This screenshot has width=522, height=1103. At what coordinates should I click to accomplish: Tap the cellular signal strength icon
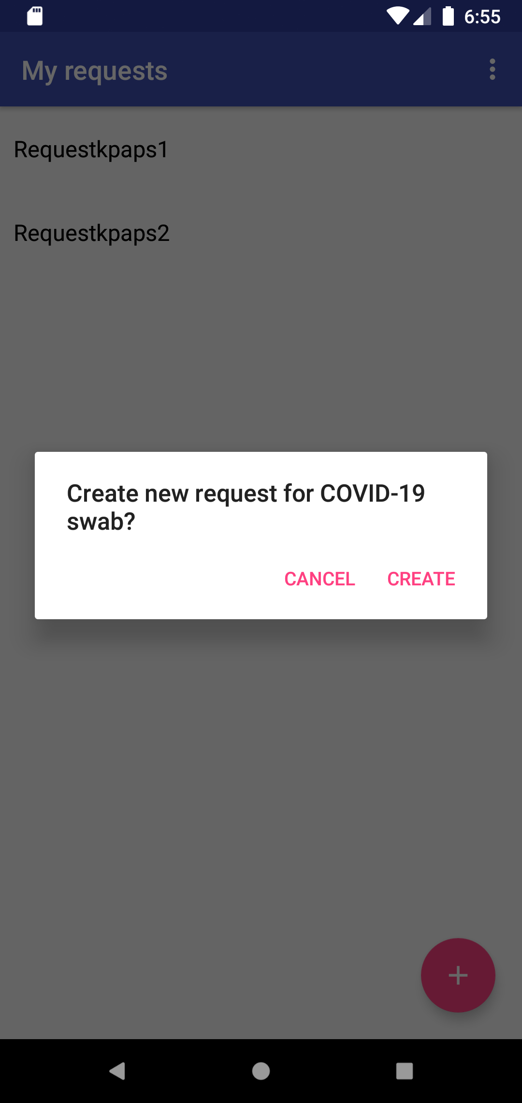click(422, 17)
